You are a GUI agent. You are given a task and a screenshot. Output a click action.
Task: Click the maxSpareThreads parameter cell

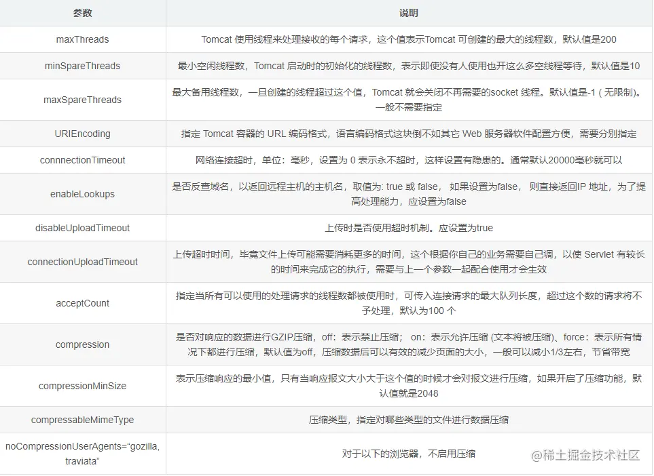(x=83, y=100)
